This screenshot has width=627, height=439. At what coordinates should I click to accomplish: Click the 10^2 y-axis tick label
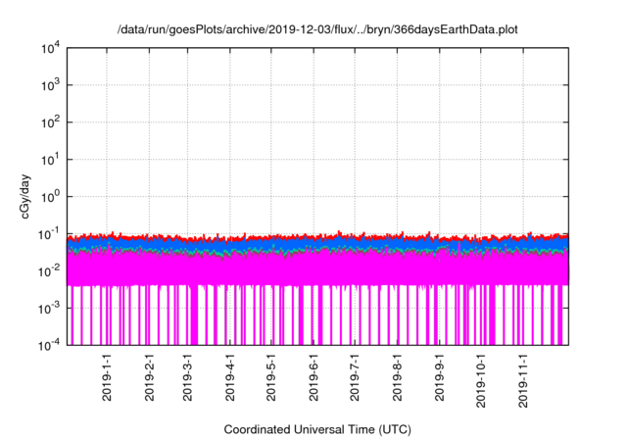(50, 122)
